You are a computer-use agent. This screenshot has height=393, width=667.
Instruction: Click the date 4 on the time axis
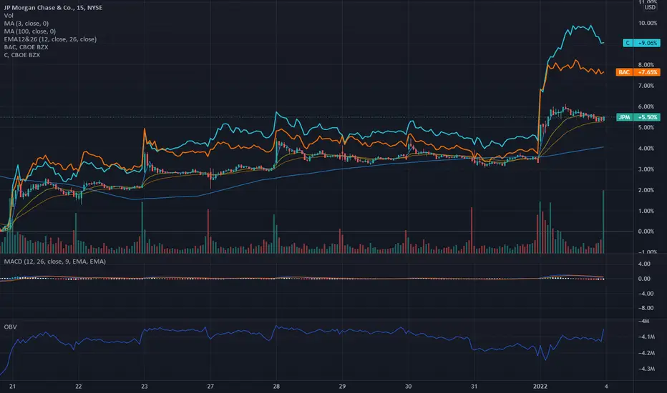click(605, 386)
